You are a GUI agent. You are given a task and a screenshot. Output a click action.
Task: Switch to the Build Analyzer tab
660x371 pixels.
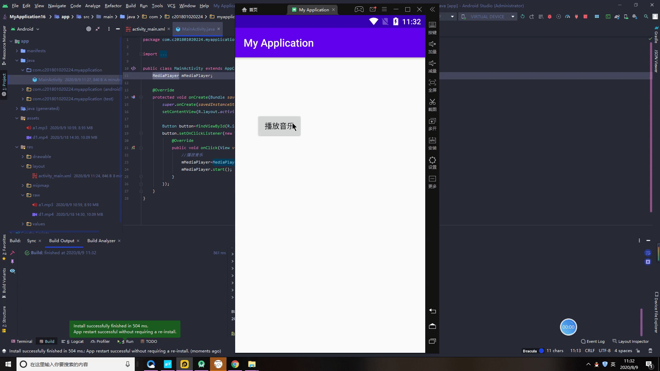tap(101, 241)
